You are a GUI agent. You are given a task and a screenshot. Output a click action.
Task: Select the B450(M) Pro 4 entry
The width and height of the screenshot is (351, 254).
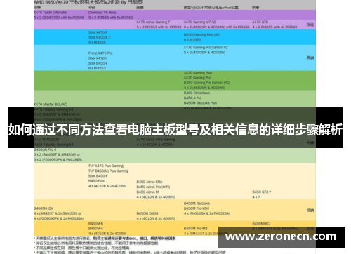(45, 149)
